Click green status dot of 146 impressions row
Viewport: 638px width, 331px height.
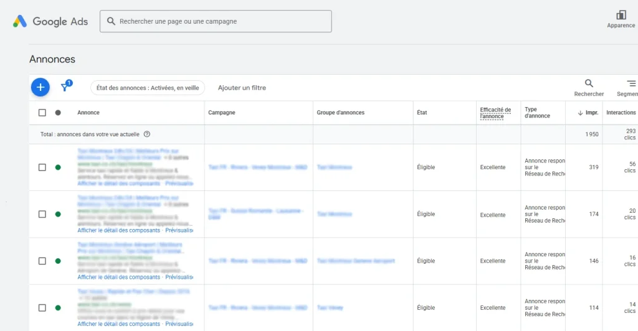click(x=58, y=261)
